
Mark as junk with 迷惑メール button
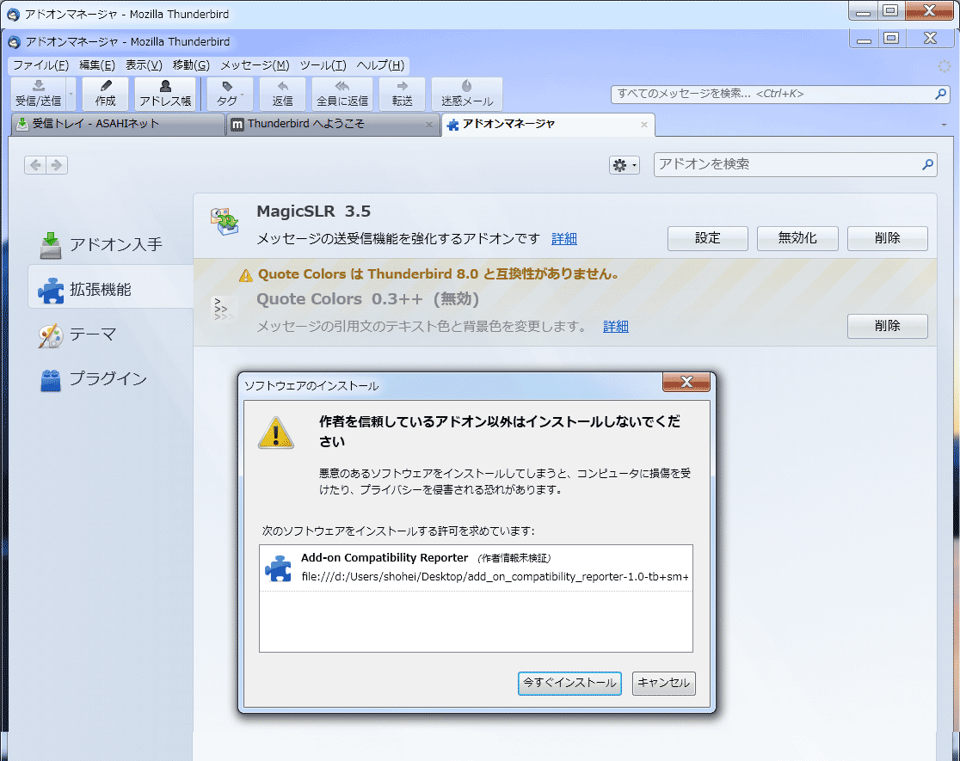[x=467, y=93]
